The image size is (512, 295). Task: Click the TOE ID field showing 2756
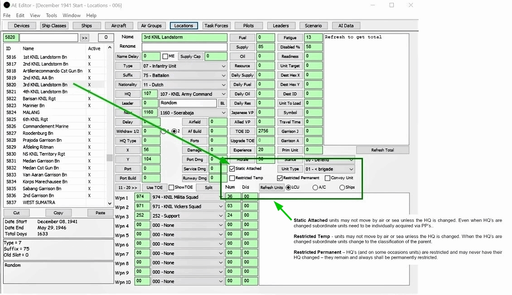266,131
